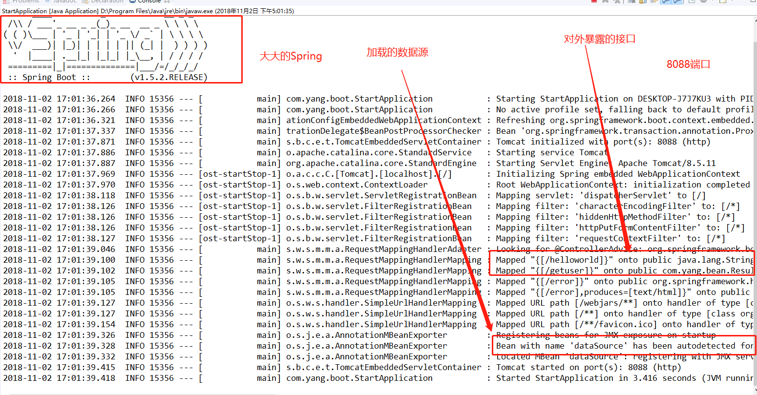Click the 'httpPutFormContentFilter' mapping message
This screenshot has height=395, width=757.
coord(620,228)
